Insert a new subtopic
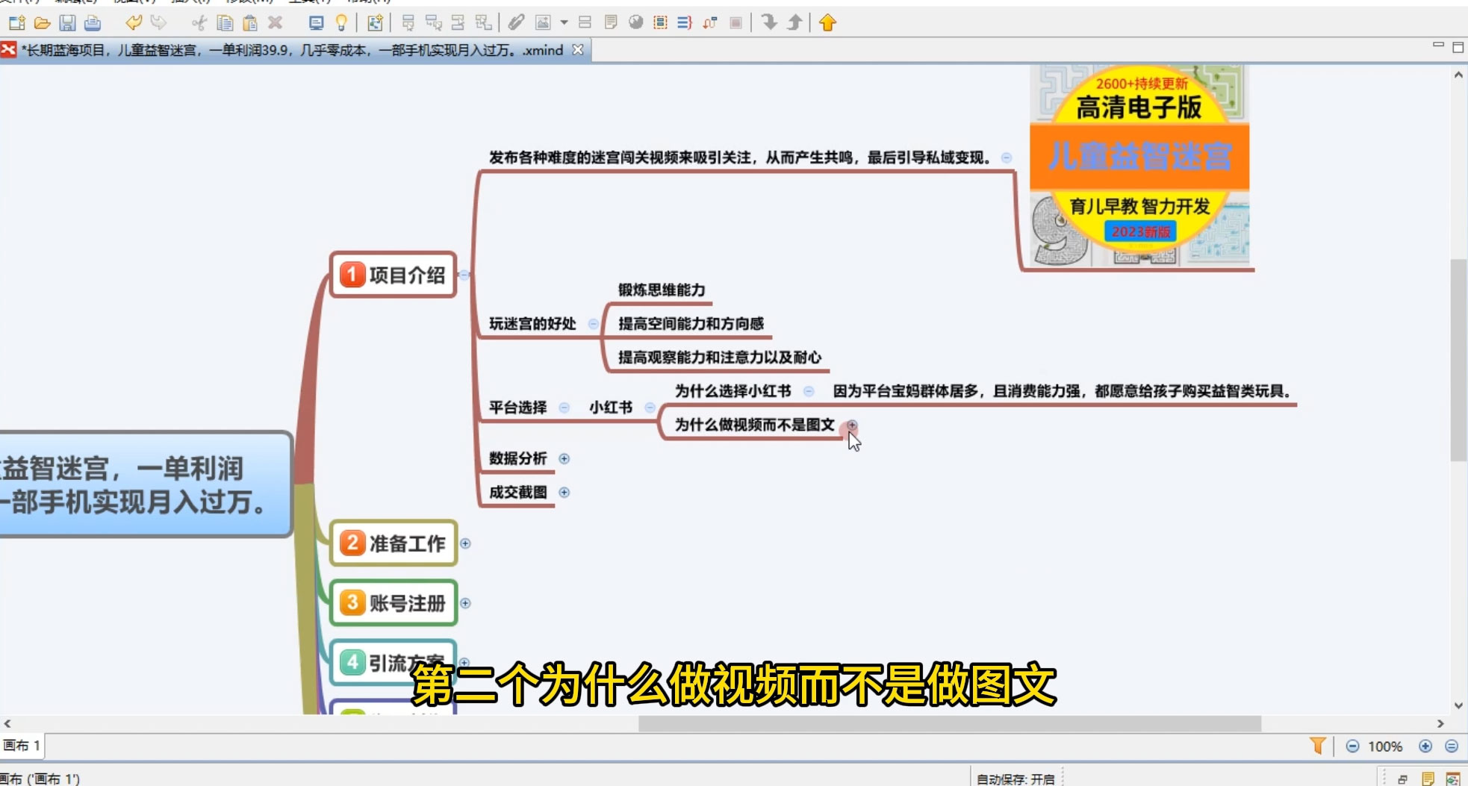This screenshot has height=786, width=1468. point(434,23)
